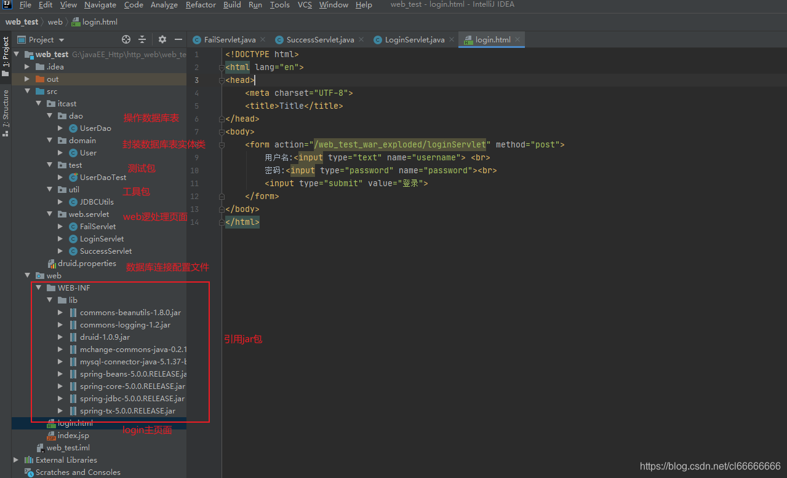Switch to FailServlet.java tab

pyautogui.click(x=230, y=39)
